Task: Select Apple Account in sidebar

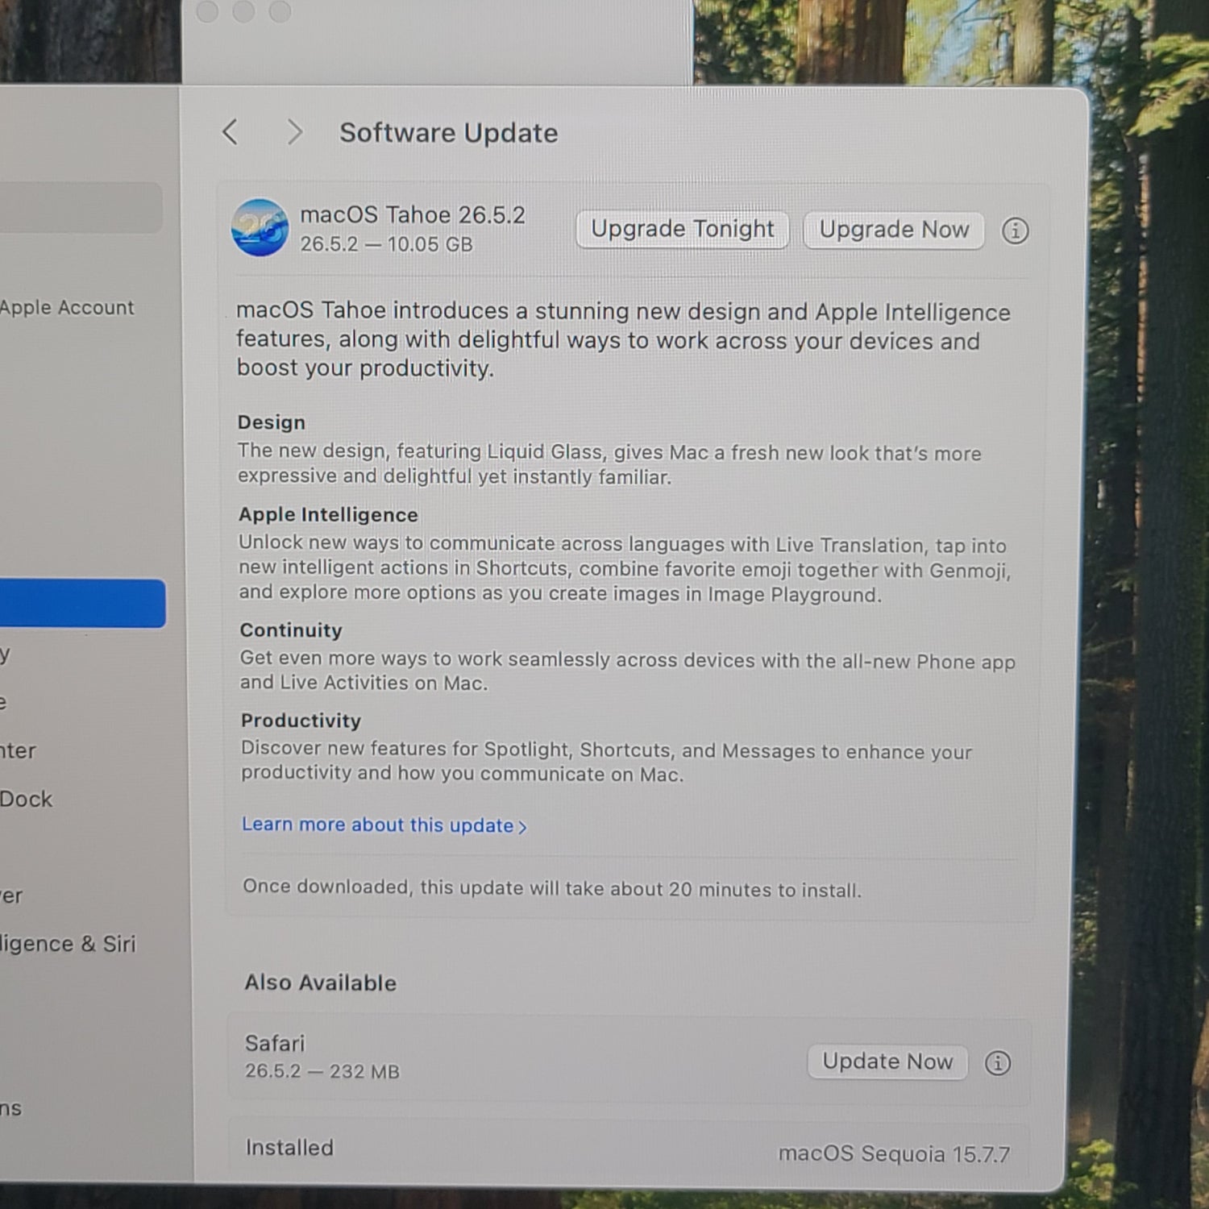Action: (x=67, y=308)
